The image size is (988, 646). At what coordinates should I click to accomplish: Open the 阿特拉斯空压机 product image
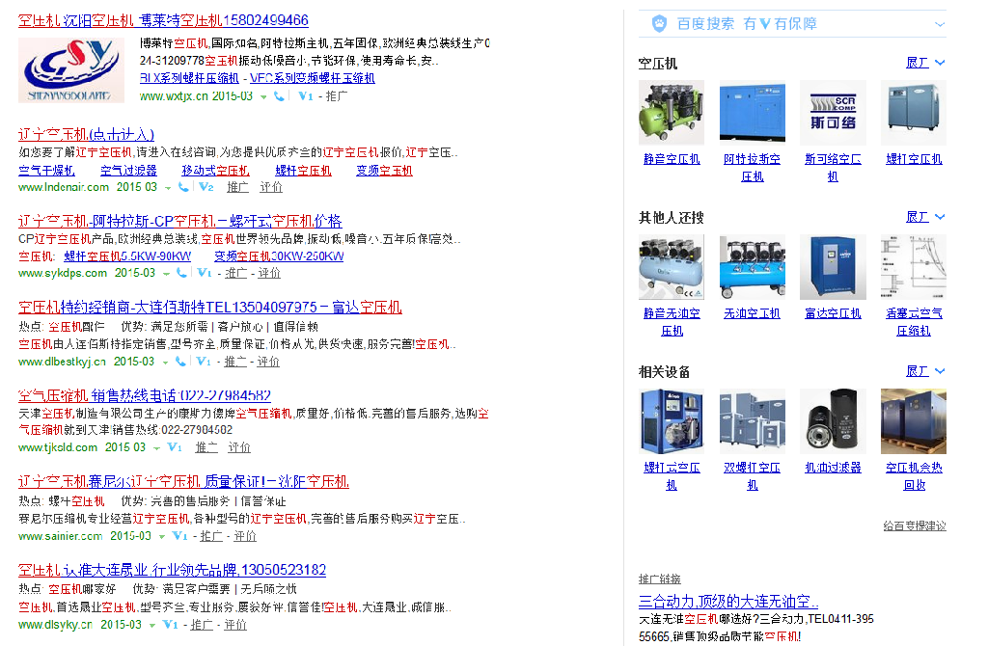coord(753,113)
